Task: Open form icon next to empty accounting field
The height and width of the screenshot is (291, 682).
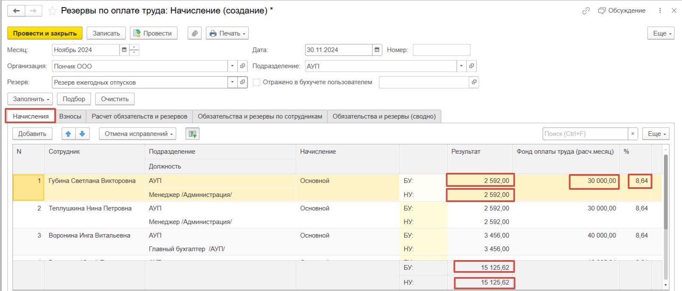Action: [x=474, y=82]
